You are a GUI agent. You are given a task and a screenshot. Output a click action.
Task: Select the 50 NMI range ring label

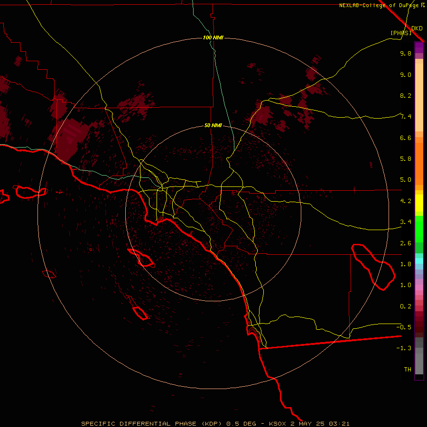coord(213,125)
